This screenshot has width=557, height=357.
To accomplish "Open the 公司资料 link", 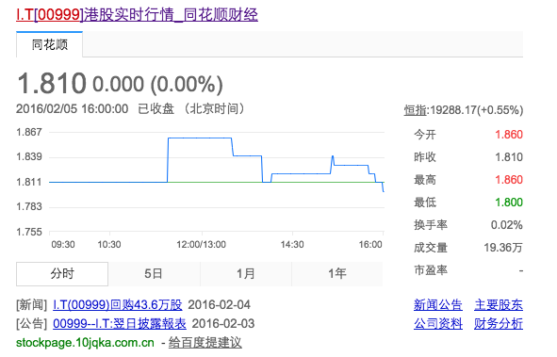I will pyautogui.click(x=438, y=323).
